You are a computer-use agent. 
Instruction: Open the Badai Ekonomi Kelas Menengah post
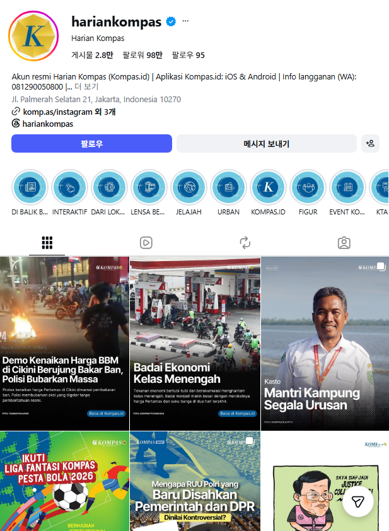195,344
